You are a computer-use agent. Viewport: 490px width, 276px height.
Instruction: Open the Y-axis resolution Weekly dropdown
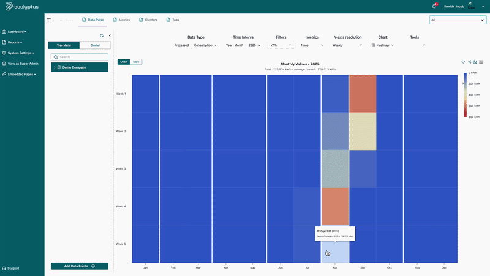point(347,45)
